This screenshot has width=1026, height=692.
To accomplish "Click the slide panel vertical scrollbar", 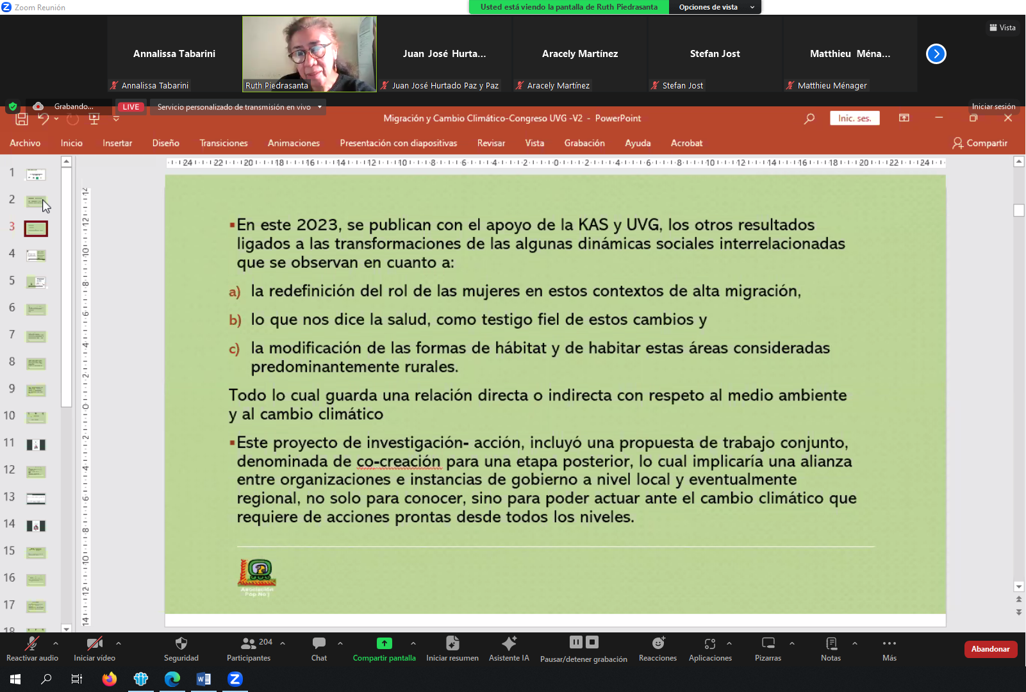I will pyautogui.click(x=66, y=288).
